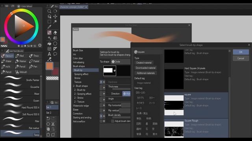Open Anti-aliasing settings category

(x=79, y=62)
